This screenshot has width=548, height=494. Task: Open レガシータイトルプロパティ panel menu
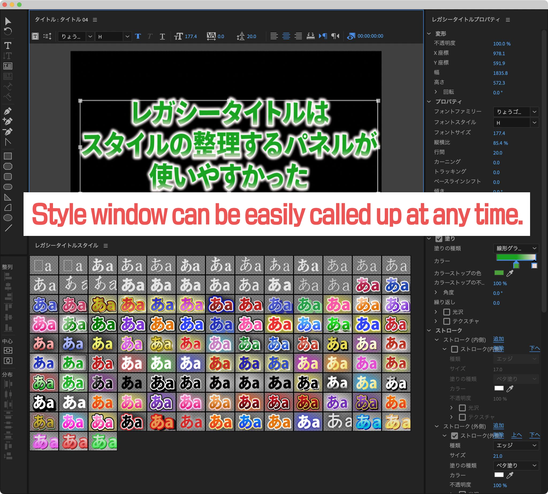tap(508, 20)
